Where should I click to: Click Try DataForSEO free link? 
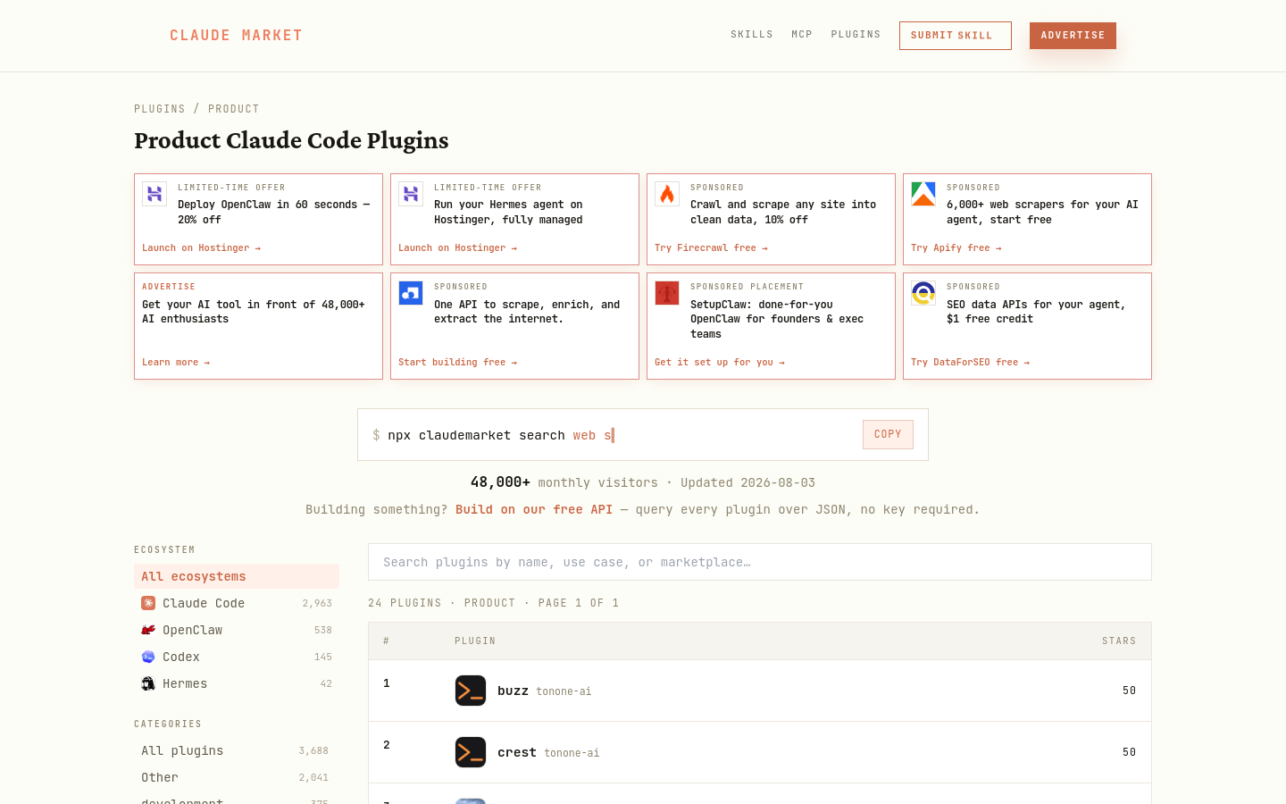click(970, 363)
